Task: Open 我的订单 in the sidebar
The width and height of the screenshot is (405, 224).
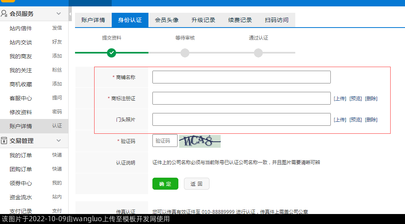Action: pos(21,155)
